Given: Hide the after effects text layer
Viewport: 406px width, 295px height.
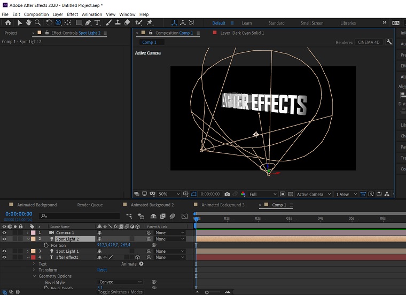Looking at the screenshot, I should (4, 258).
